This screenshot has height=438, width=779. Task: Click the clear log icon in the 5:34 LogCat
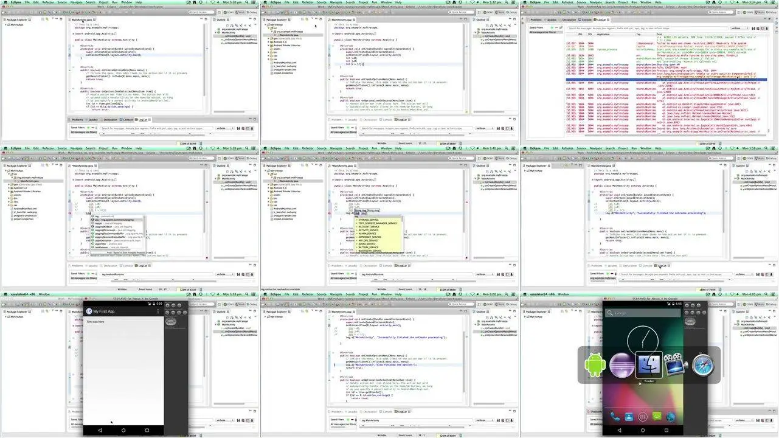point(758,29)
